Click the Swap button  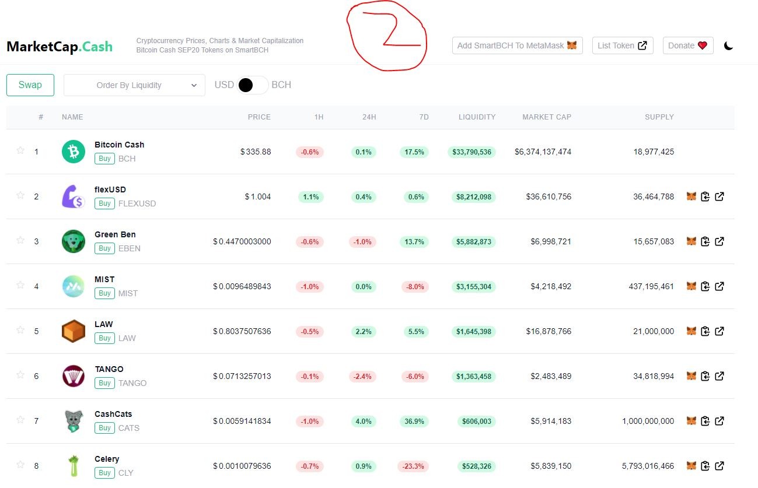[x=30, y=85]
